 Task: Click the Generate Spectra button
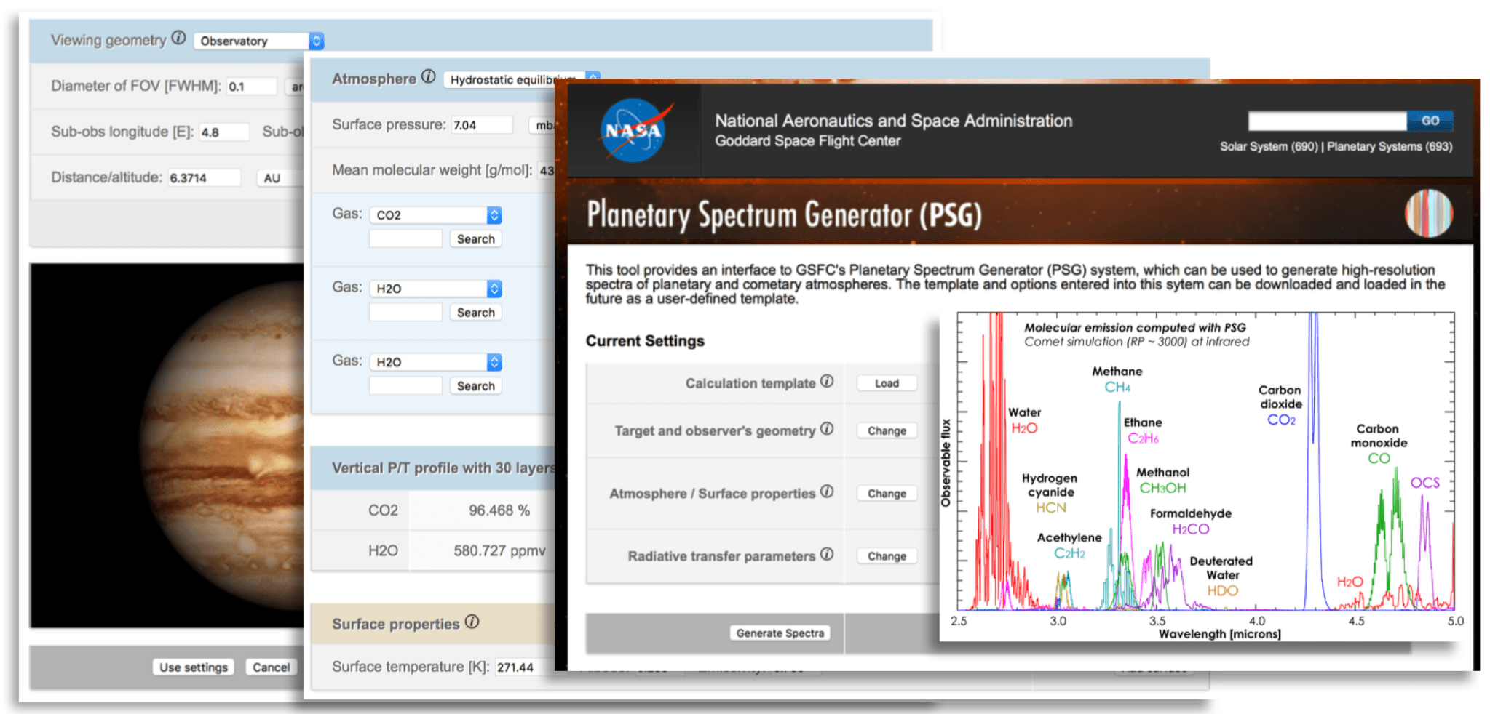point(780,633)
